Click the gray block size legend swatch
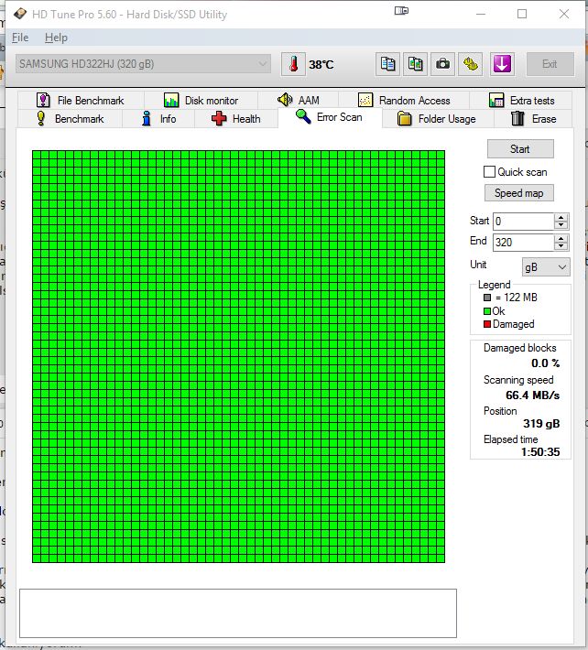 (487, 298)
